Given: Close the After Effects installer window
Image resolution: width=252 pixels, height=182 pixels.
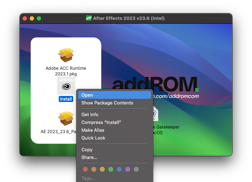Looking at the screenshot, I should pos(25,18).
